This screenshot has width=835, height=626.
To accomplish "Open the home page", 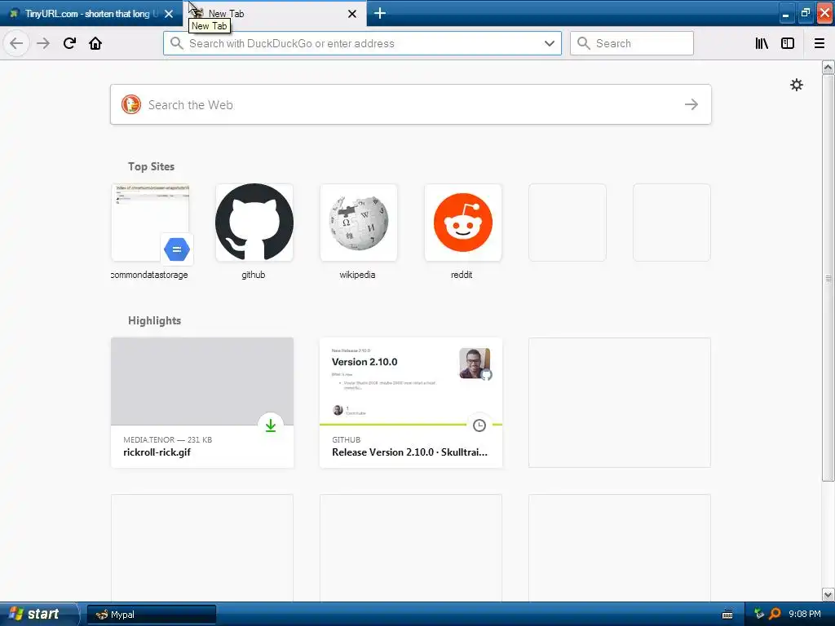I will (95, 43).
